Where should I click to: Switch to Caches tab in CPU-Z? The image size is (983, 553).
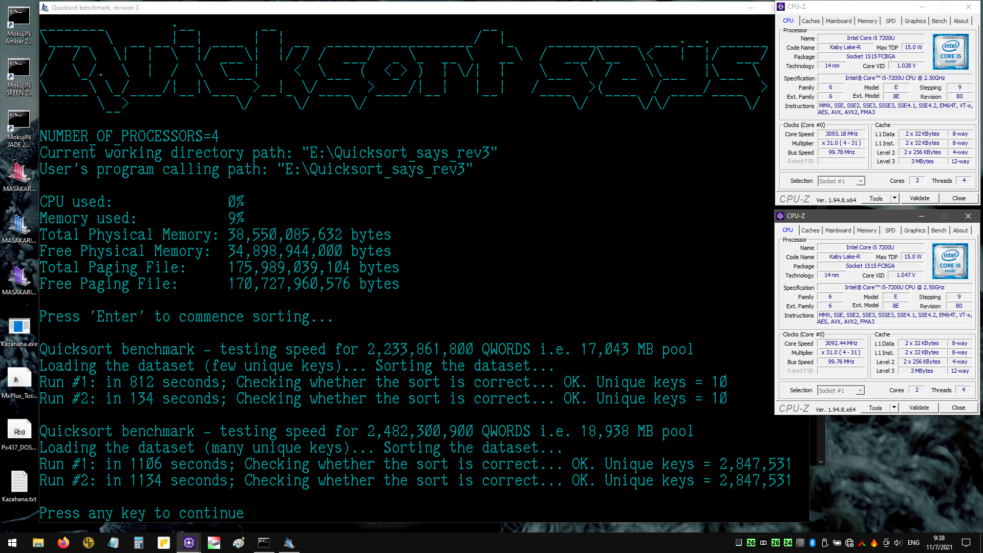[x=810, y=20]
